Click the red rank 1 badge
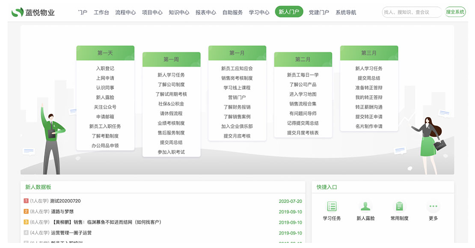This screenshot has width=475, height=248. 26,201
